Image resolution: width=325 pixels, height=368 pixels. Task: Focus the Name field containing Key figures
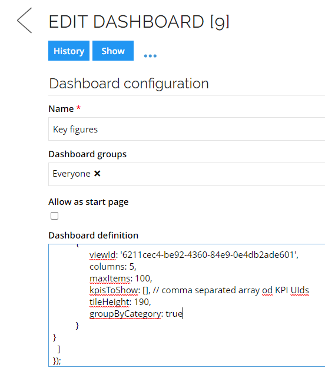(x=187, y=129)
